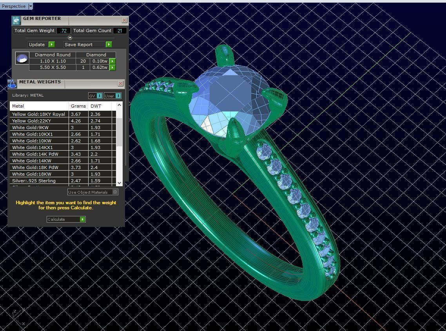Select Yellow Gold:18KY Royal row

coord(63,114)
